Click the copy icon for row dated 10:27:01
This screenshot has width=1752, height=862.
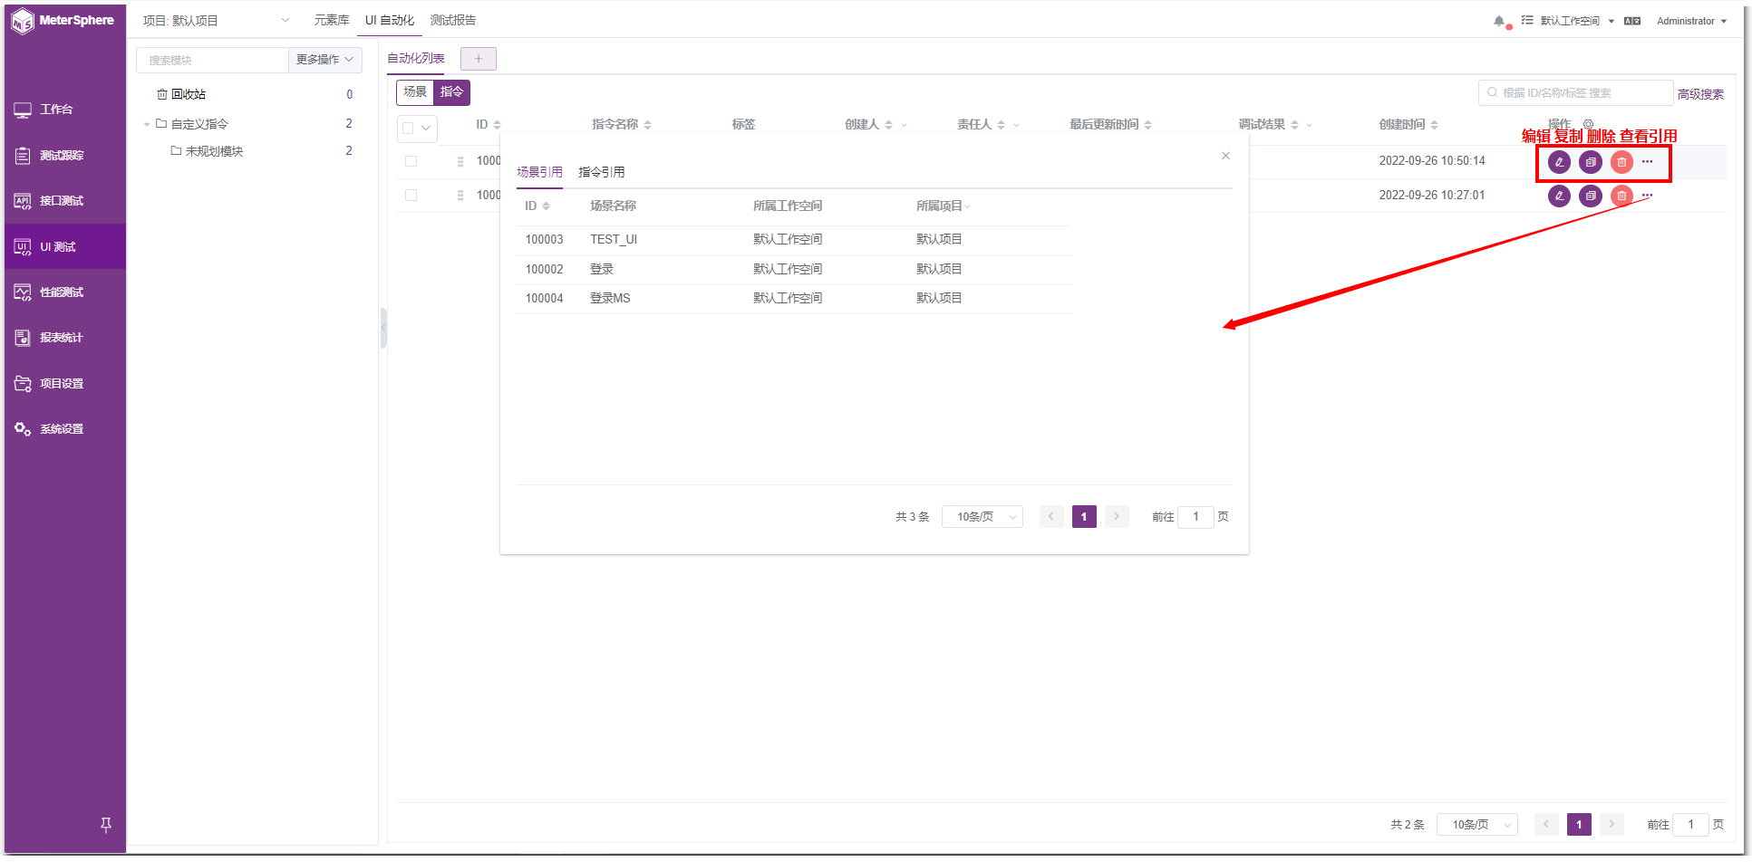tap(1591, 196)
